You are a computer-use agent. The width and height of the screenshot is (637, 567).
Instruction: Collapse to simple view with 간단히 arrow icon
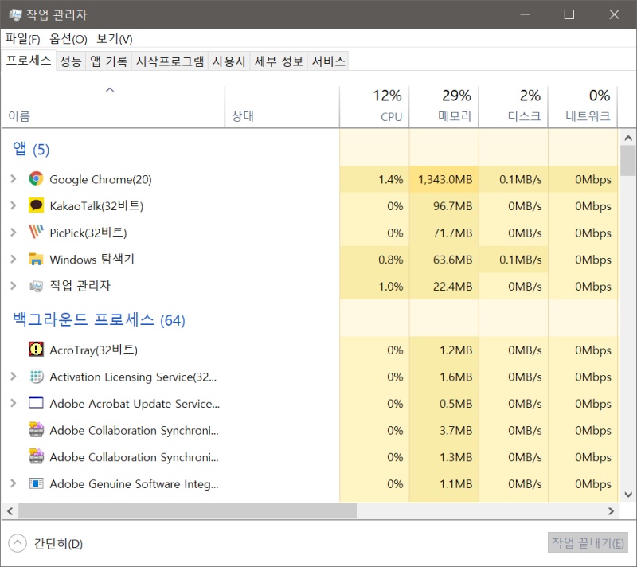point(18,543)
